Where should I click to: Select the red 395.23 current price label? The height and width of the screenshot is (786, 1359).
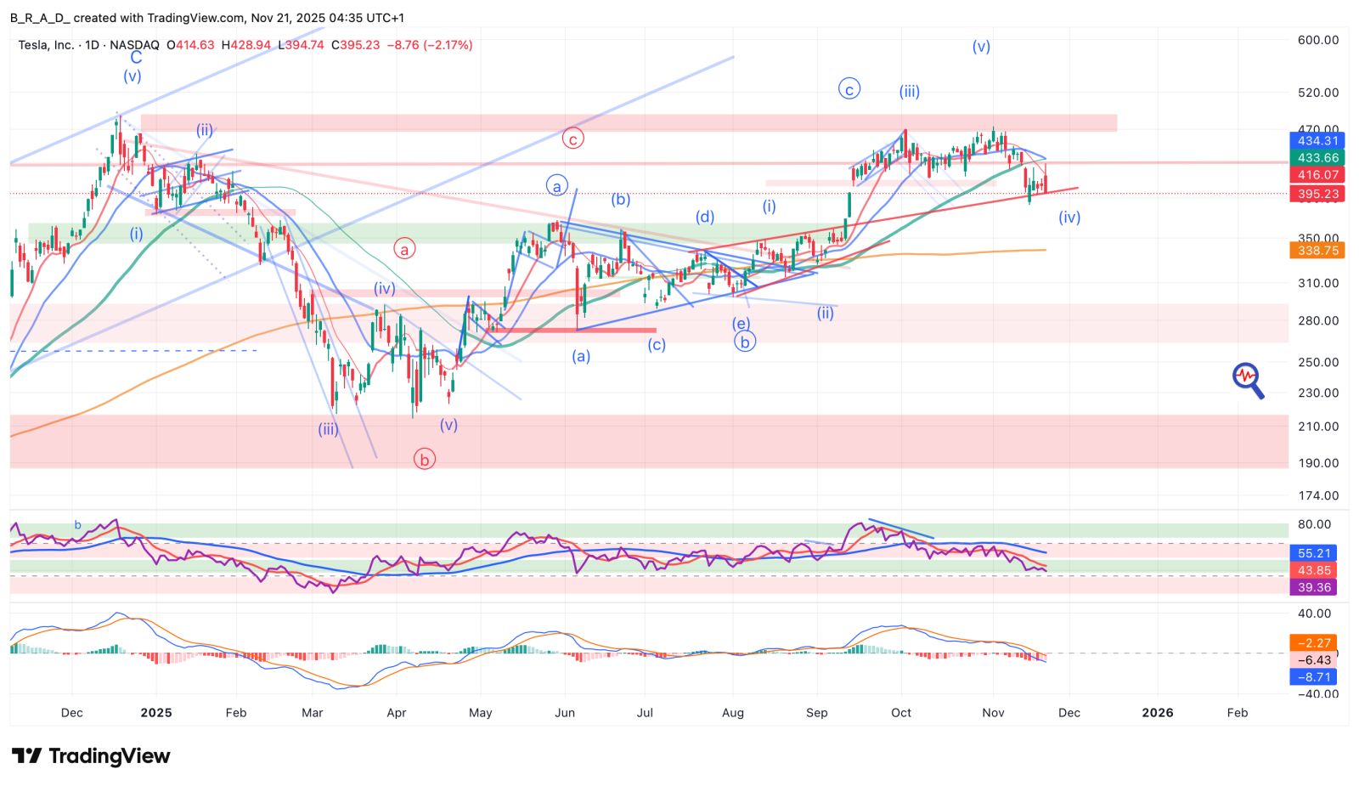(1317, 194)
